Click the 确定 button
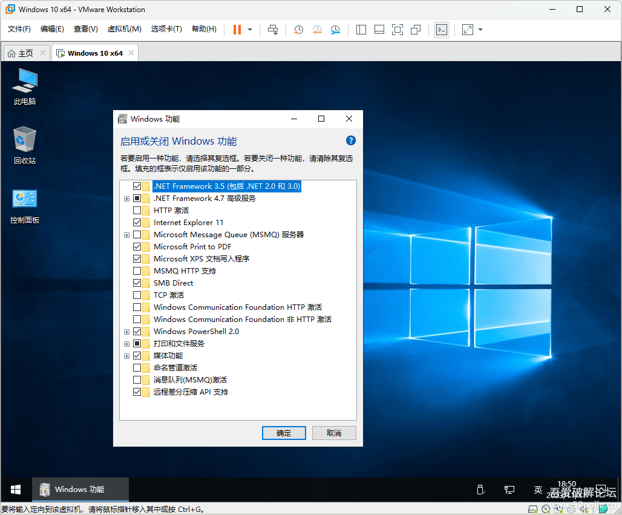Image resolution: width=622 pixels, height=515 pixels. click(x=284, y=433)
